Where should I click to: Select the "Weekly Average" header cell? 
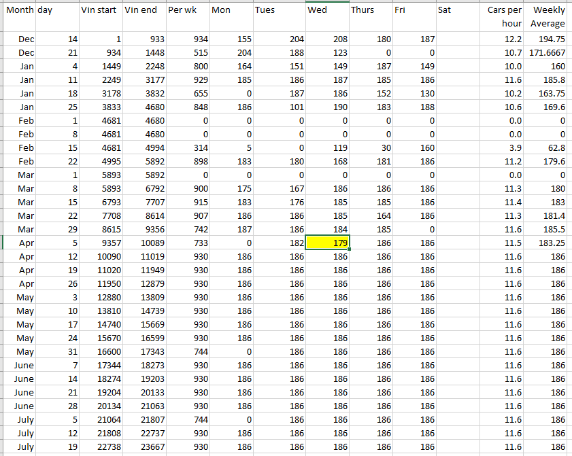pyautogui.click(x=548, y=17)
